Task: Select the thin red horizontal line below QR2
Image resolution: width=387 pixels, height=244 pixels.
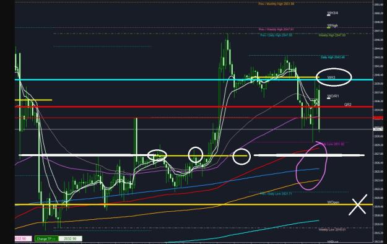Action: pyautogui.click(x=194, y=118)
